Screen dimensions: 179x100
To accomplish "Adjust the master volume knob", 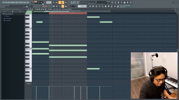I will (x=32, y=2).
